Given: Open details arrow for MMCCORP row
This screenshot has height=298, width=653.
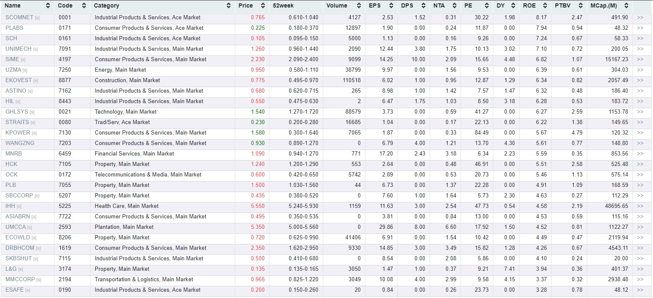Looking at the screenshot, I should coord(640,280).
